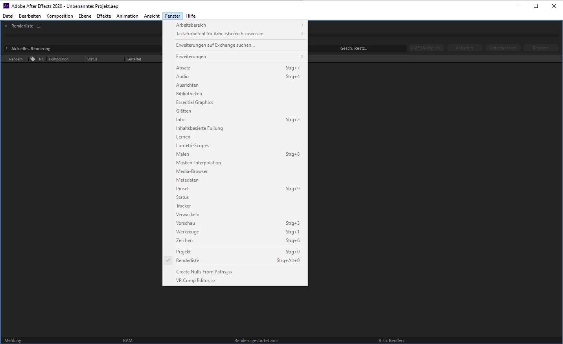Click the RAM status label
The height and width of the screenshot is (344, 563).
click(128, 340)
